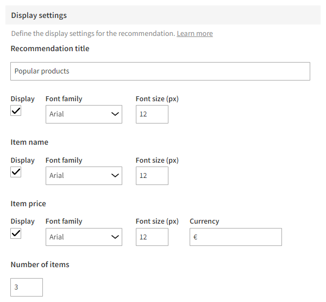This screenshot has height=302, width=326.
Task: Click the Recommendation title heading
Action: [50, 48]
